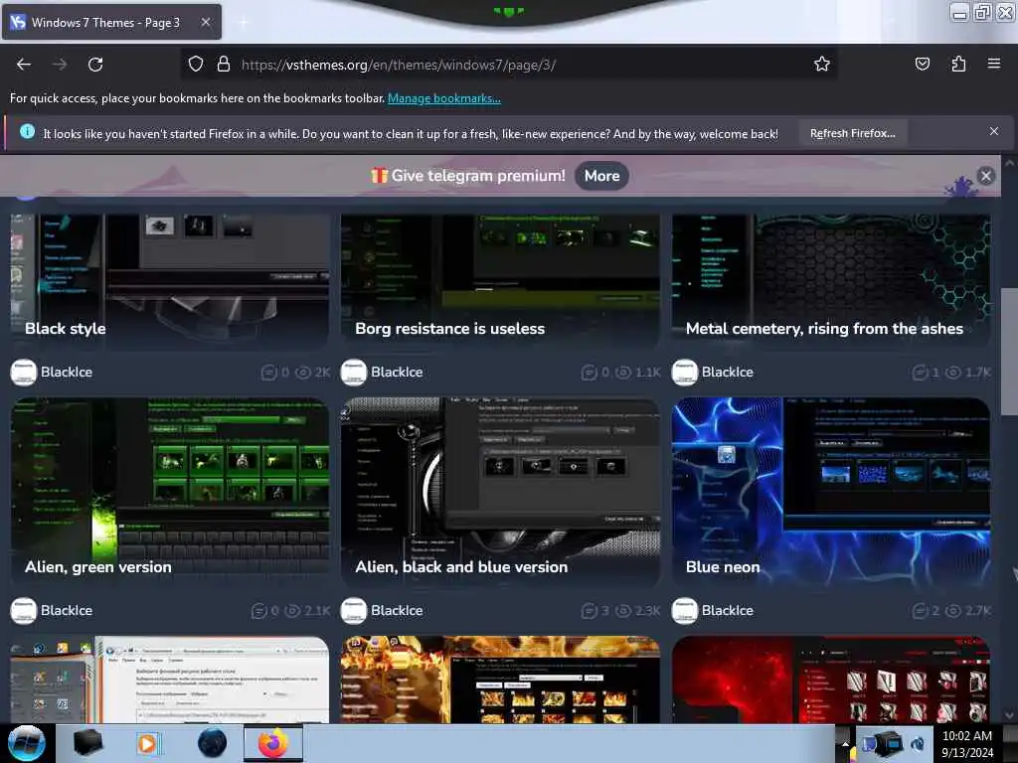Open the Alien, green version theme
The width and height of the screenshot is (1018, 763).
coord(170,491)
